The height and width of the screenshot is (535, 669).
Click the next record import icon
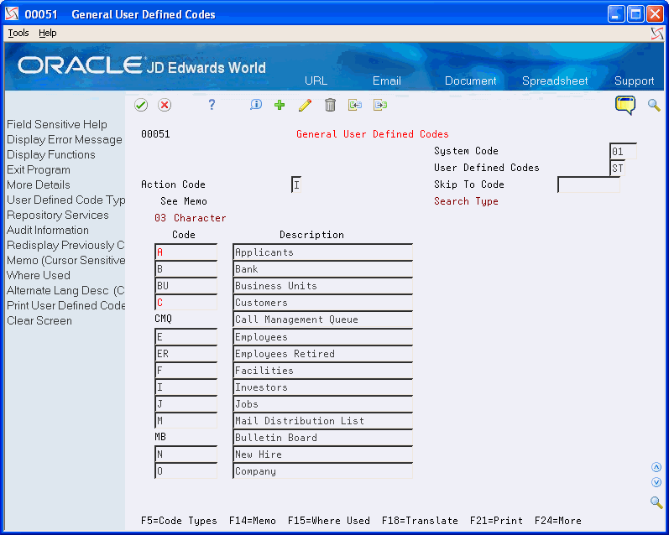(380, 105)
